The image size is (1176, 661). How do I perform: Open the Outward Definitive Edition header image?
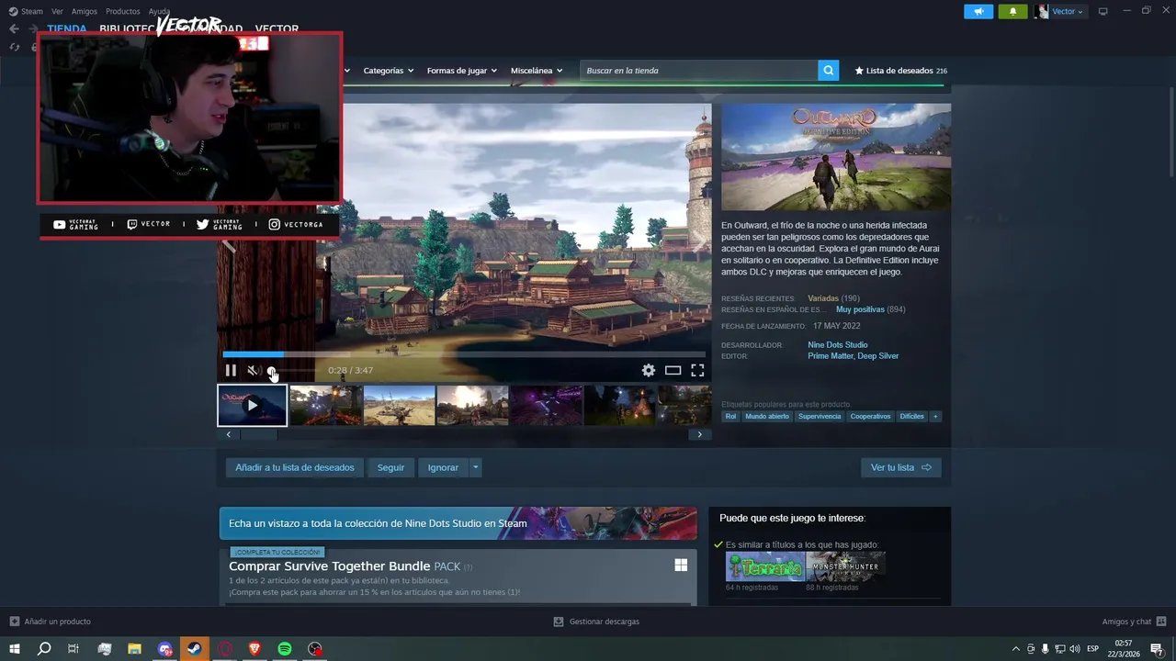pyautogui.click(x=836, y=157)
